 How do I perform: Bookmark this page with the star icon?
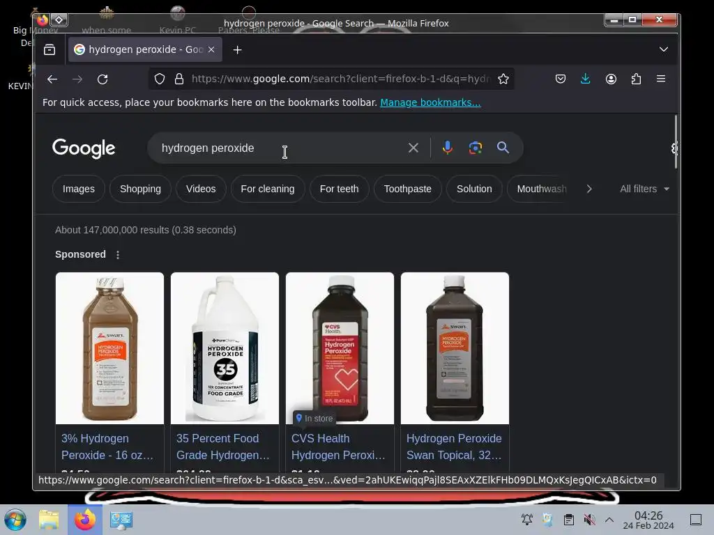coord(503,79)
